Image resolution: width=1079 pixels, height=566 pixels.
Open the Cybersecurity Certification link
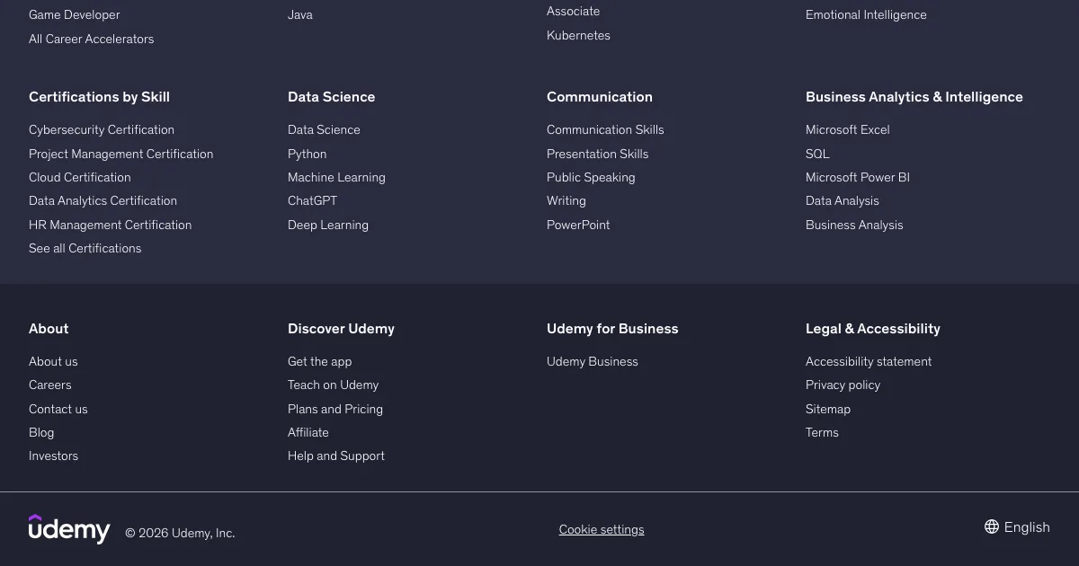(102, 130)
